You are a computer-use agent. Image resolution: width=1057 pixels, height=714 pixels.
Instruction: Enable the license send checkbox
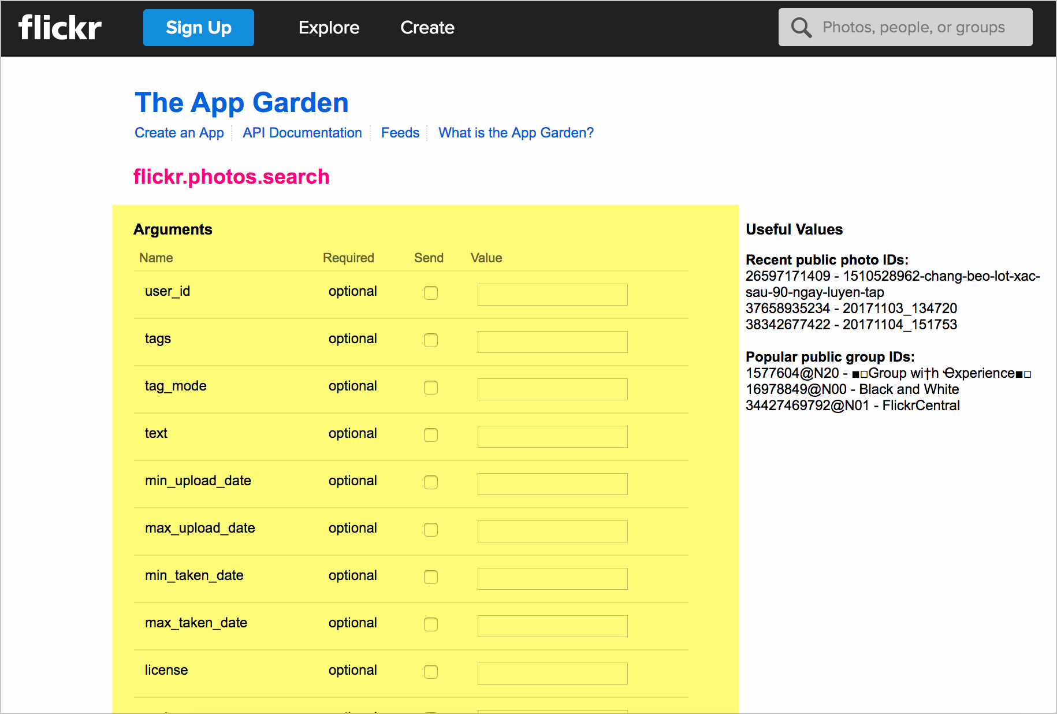tap(431, 672)
